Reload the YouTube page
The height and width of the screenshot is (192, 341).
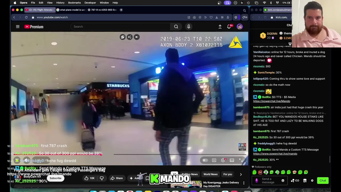point(26,17)
